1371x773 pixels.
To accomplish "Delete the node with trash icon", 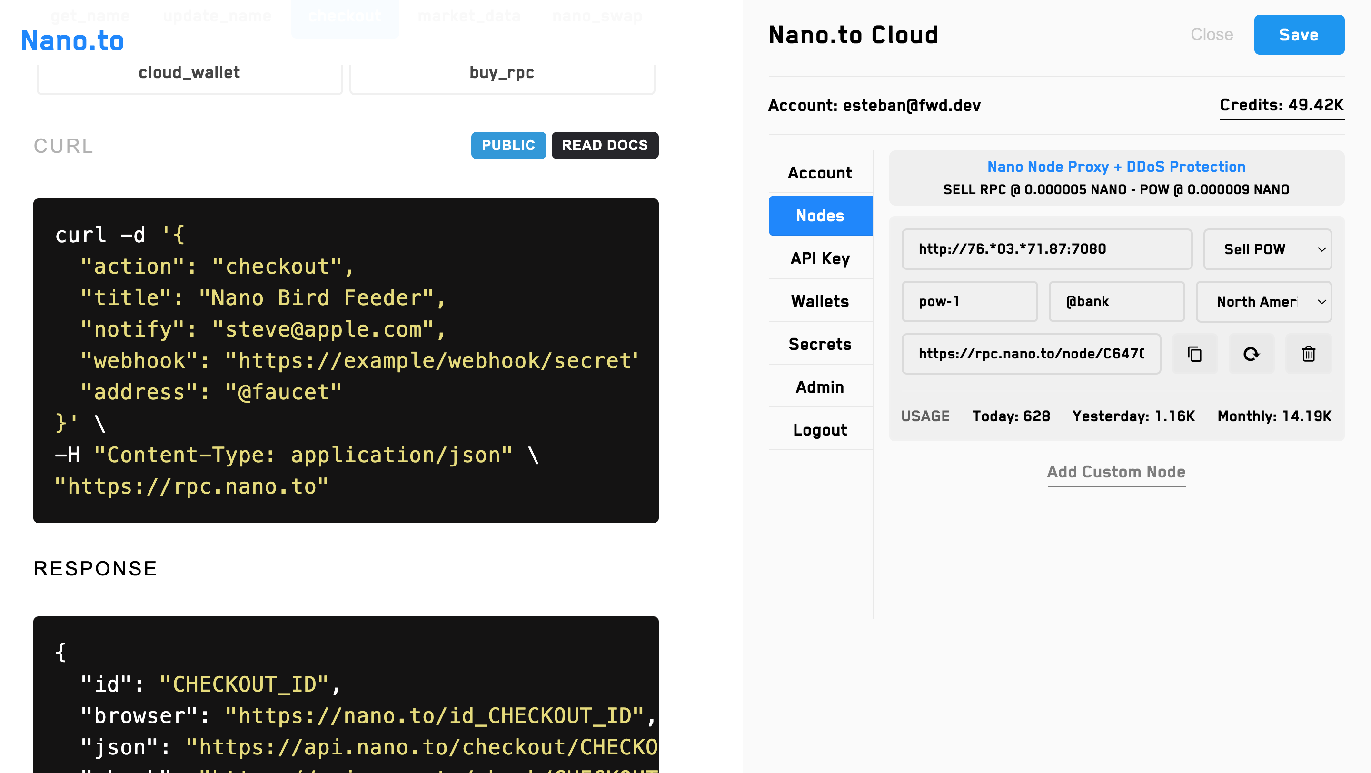I will coord(1308,354).
